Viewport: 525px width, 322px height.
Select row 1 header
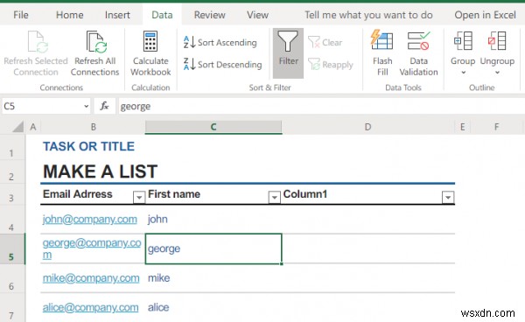coord(12,147)
